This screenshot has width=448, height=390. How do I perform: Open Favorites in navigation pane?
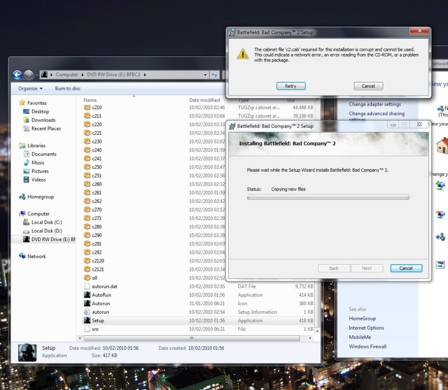click(37, 103)
